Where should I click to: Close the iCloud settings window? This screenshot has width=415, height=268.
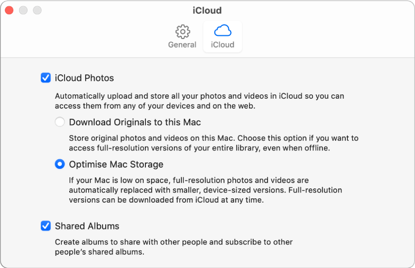point(9,10)
